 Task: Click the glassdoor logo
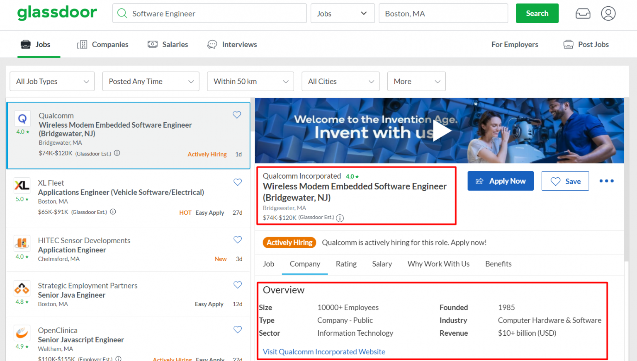pos(57,13)
